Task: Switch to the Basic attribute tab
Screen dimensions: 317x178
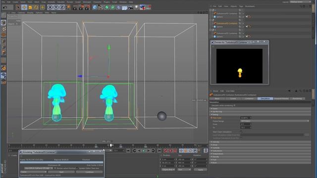Action: point(217,99)
